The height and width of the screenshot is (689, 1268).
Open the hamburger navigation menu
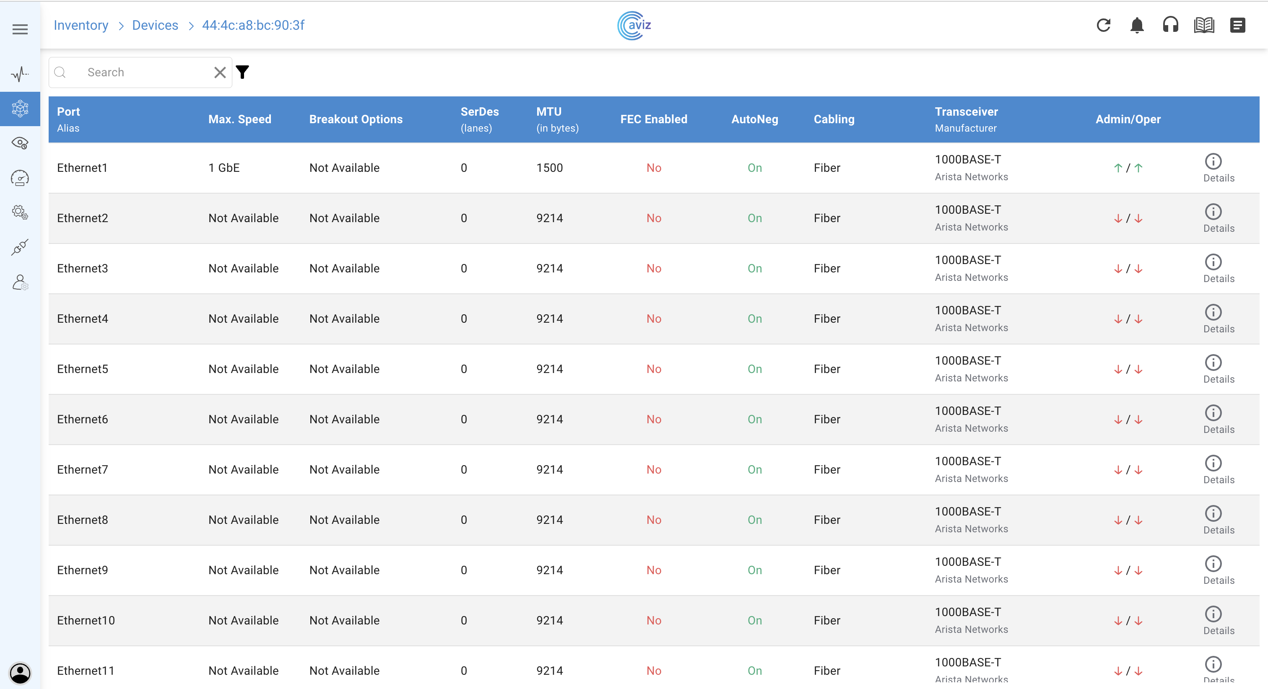20,29
